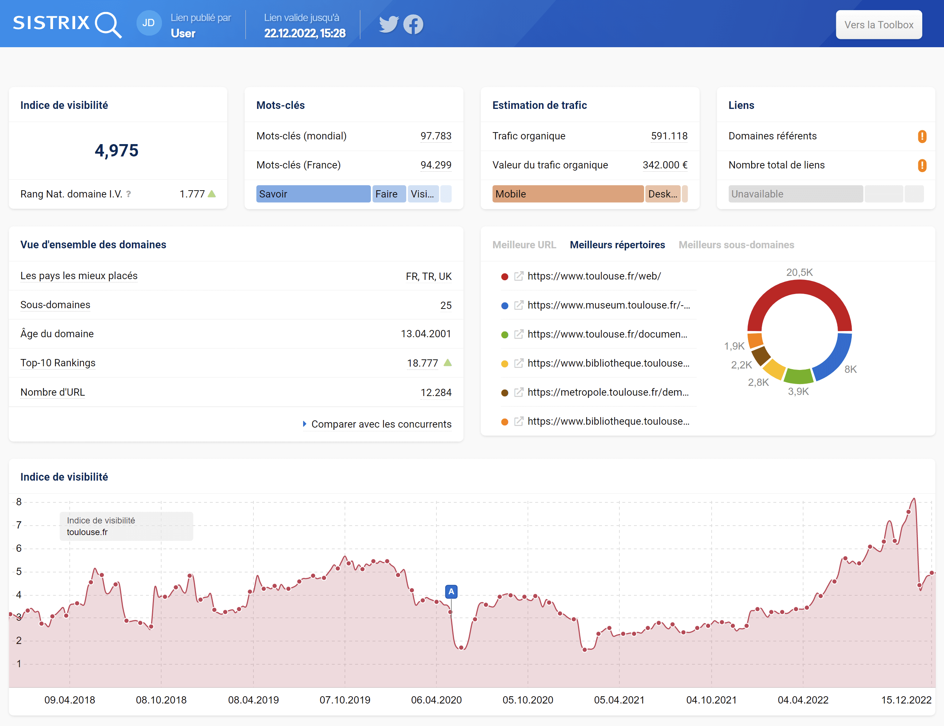Click the green 3,9K donut segment
The image size is (944, 726).
(x=799, y=376)
